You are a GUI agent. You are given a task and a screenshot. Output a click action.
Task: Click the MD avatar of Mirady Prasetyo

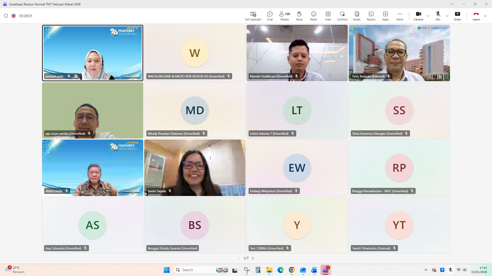(195, 110)
